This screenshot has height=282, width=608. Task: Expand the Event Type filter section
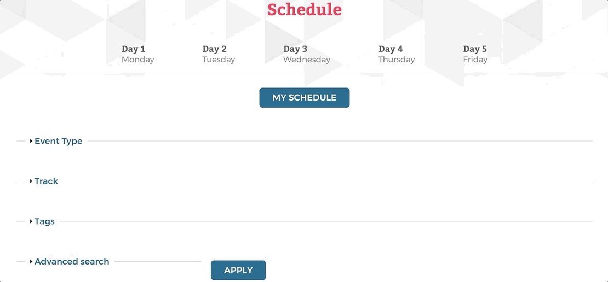pos(59,141)
